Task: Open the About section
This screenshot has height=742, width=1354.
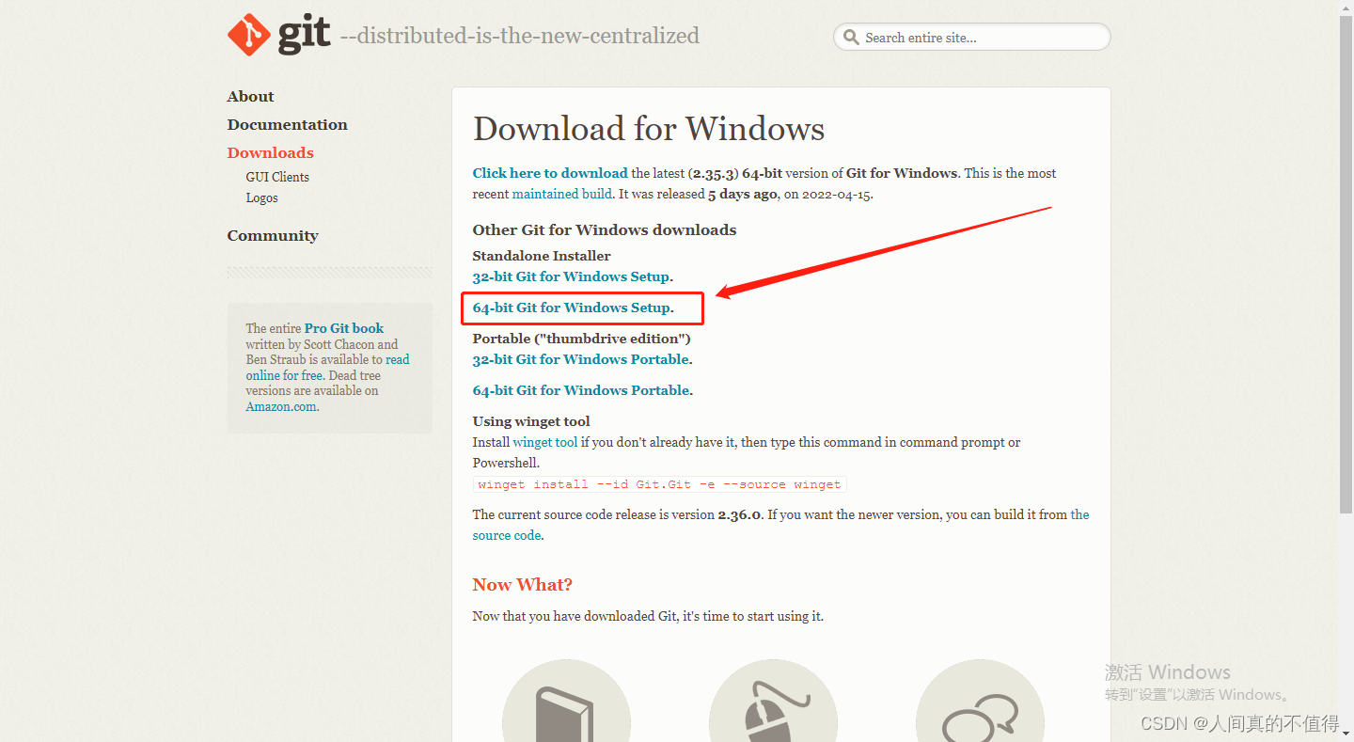Action: tap(250, 97)
